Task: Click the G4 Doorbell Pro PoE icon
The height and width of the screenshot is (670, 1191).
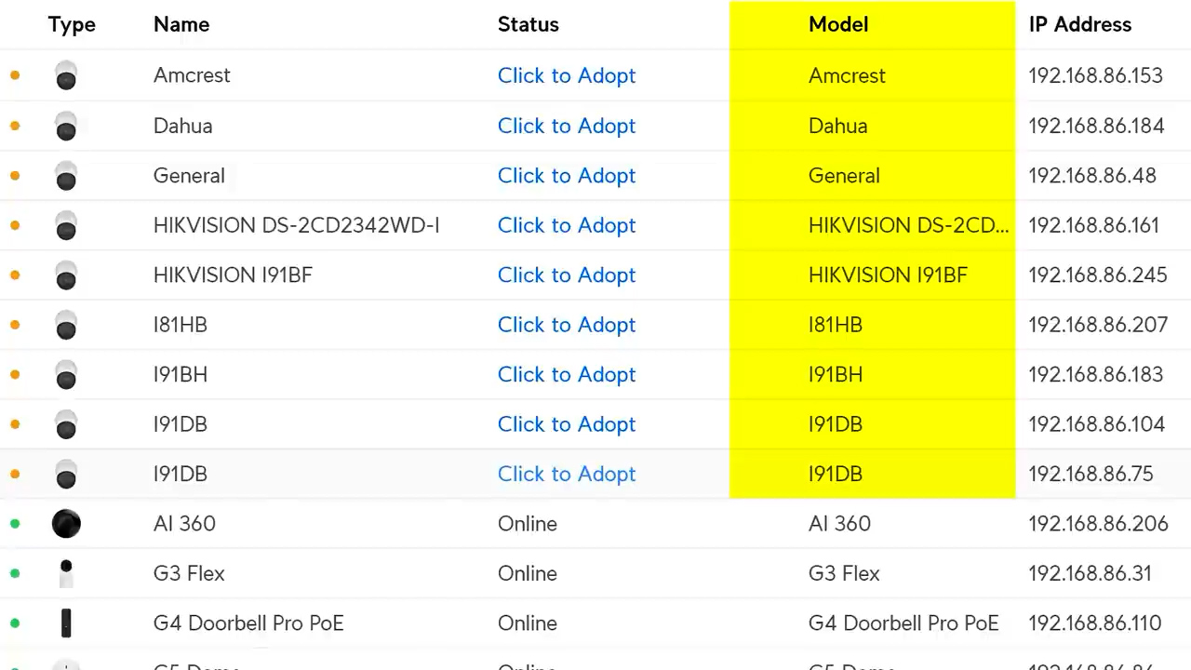Action: (66, 623)
